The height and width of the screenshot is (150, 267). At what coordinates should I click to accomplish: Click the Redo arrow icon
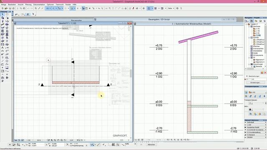pyautogui.click(x=32, y=8)
